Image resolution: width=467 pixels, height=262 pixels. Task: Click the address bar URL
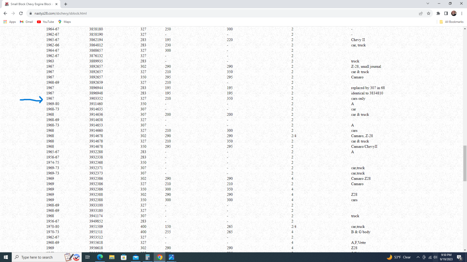coord(60,13)
